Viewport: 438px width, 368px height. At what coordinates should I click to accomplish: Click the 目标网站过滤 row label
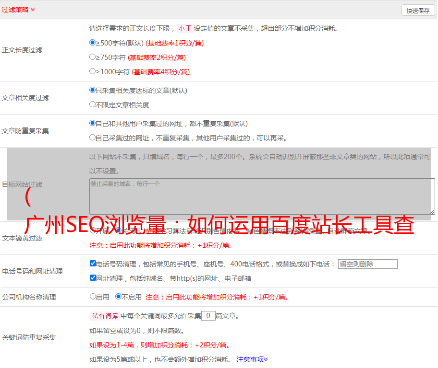(22, 184)
